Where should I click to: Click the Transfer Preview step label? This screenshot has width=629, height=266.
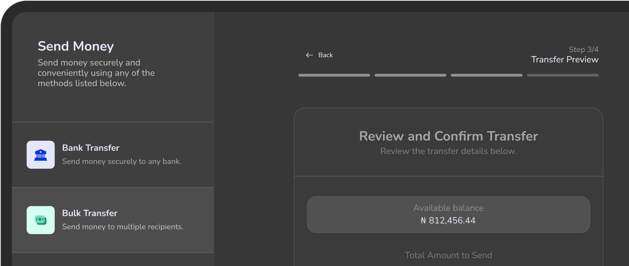[565, 59]
